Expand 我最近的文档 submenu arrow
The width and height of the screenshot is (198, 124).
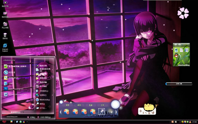[x=52, y=69]
